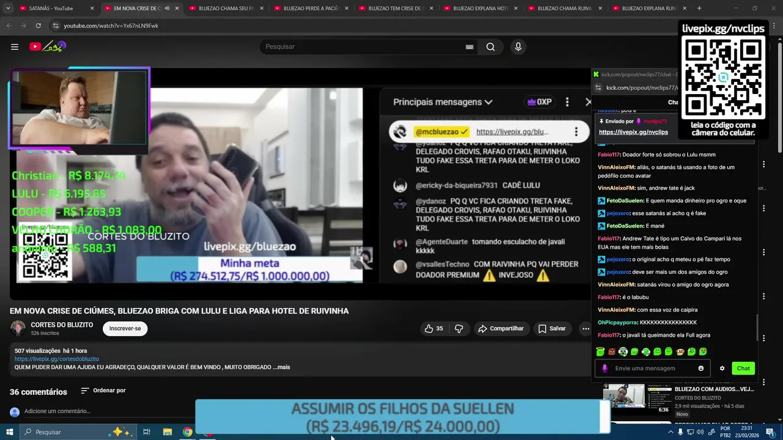783x440 pixels.
Task: Expand Principais mensagens chat filter dropdown
Action: [443, 102]
